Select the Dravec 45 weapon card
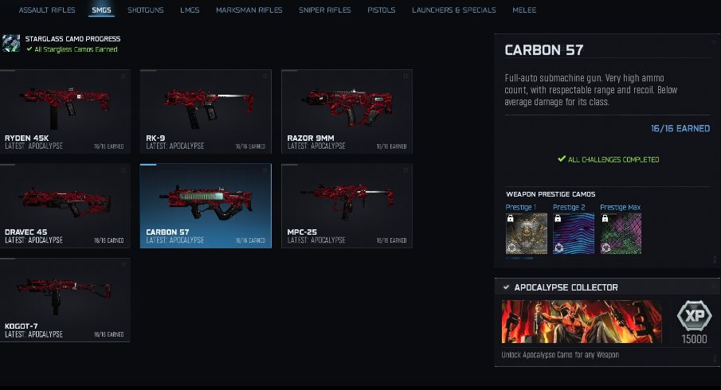The image size is (721, 390). click(x=65, y=206)
